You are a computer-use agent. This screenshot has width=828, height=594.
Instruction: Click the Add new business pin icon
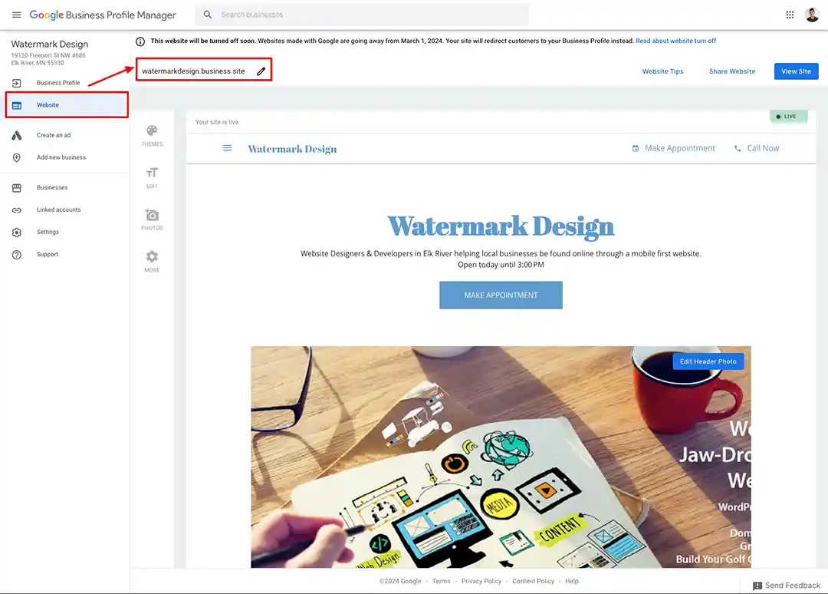click(x=17, y=157)
